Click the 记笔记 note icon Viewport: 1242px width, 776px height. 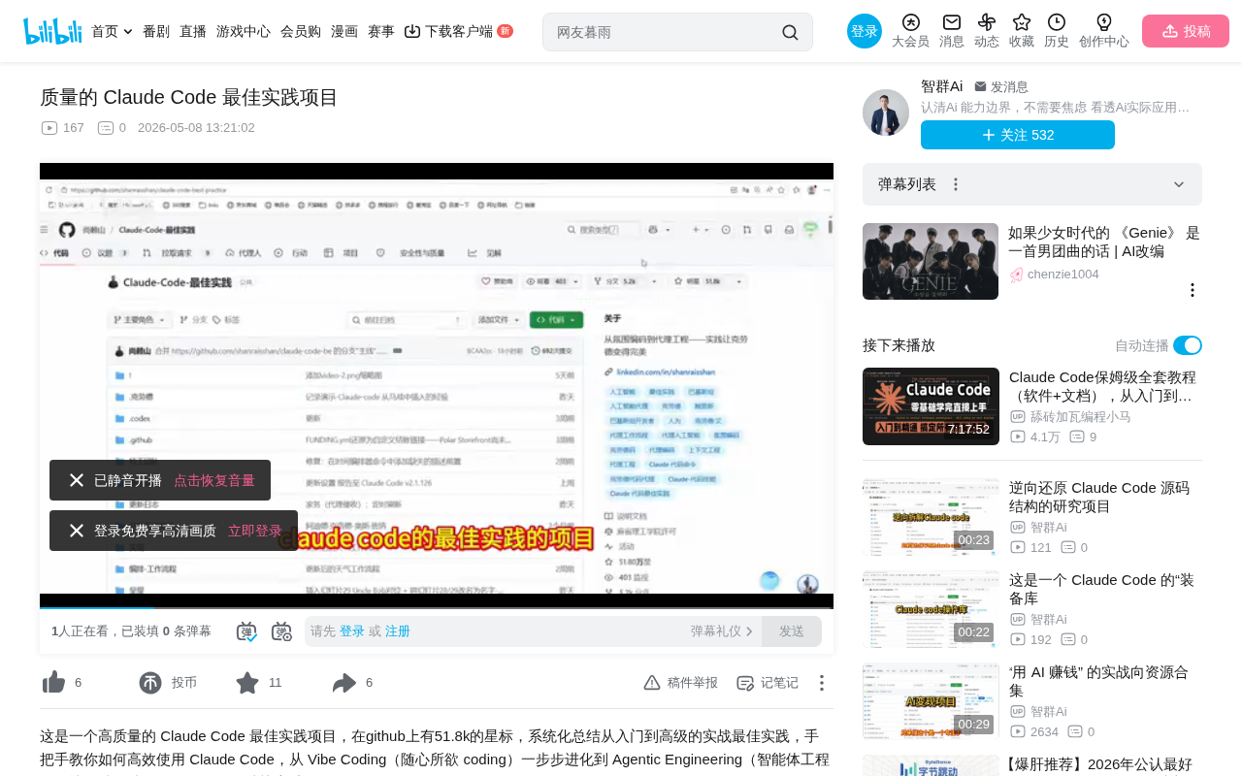[745, 683]
